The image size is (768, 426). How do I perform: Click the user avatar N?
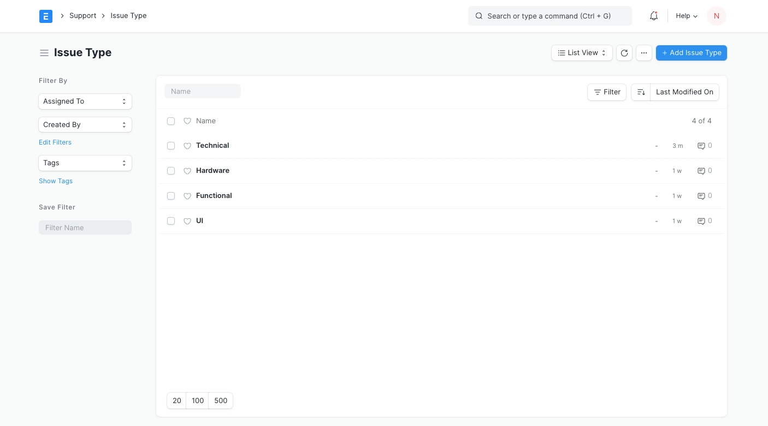716,16
